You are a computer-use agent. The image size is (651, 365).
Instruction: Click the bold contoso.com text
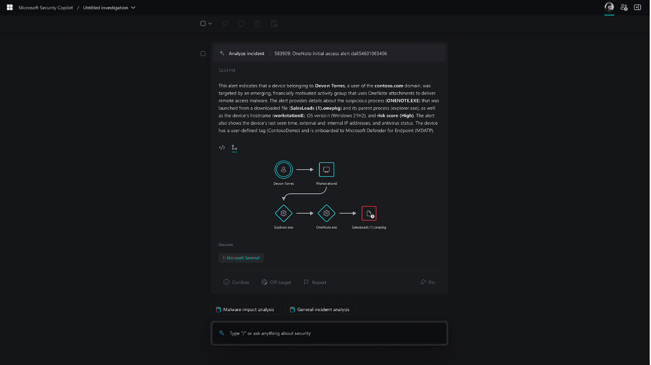[389, 86]
